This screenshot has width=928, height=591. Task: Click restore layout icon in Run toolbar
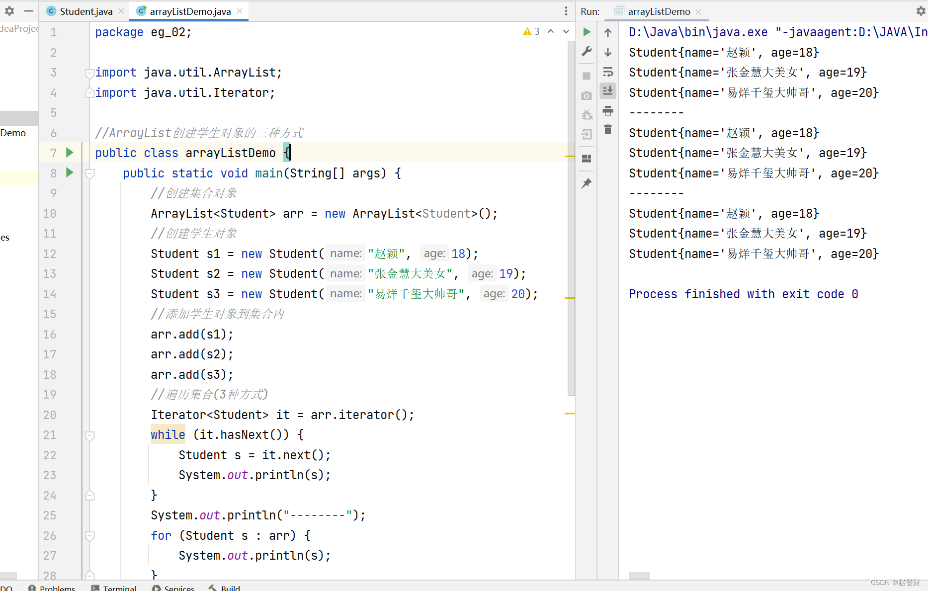tap(587, 159)
